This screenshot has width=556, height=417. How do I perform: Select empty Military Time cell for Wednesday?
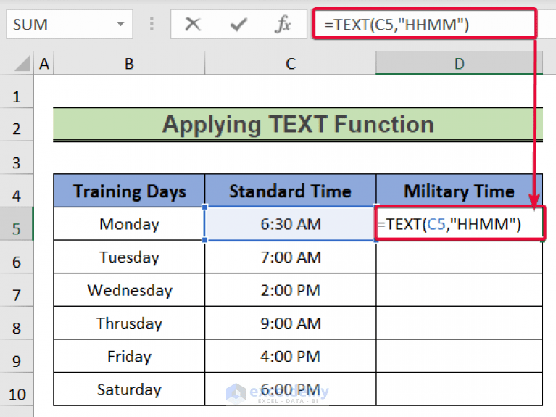coord(459,290)
